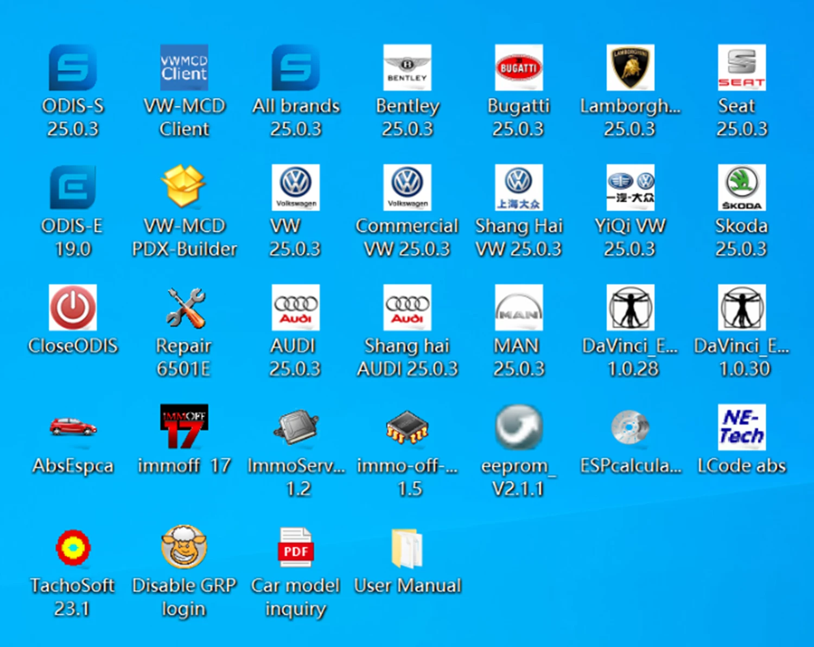Viewport: 814px width, 647px height.
Task: Select the Seat 25.0.3 shortcut
Action: pos(742,67)
